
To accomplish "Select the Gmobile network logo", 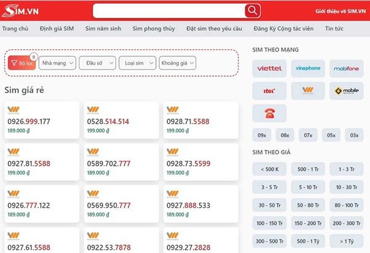I will click(346, 91).
